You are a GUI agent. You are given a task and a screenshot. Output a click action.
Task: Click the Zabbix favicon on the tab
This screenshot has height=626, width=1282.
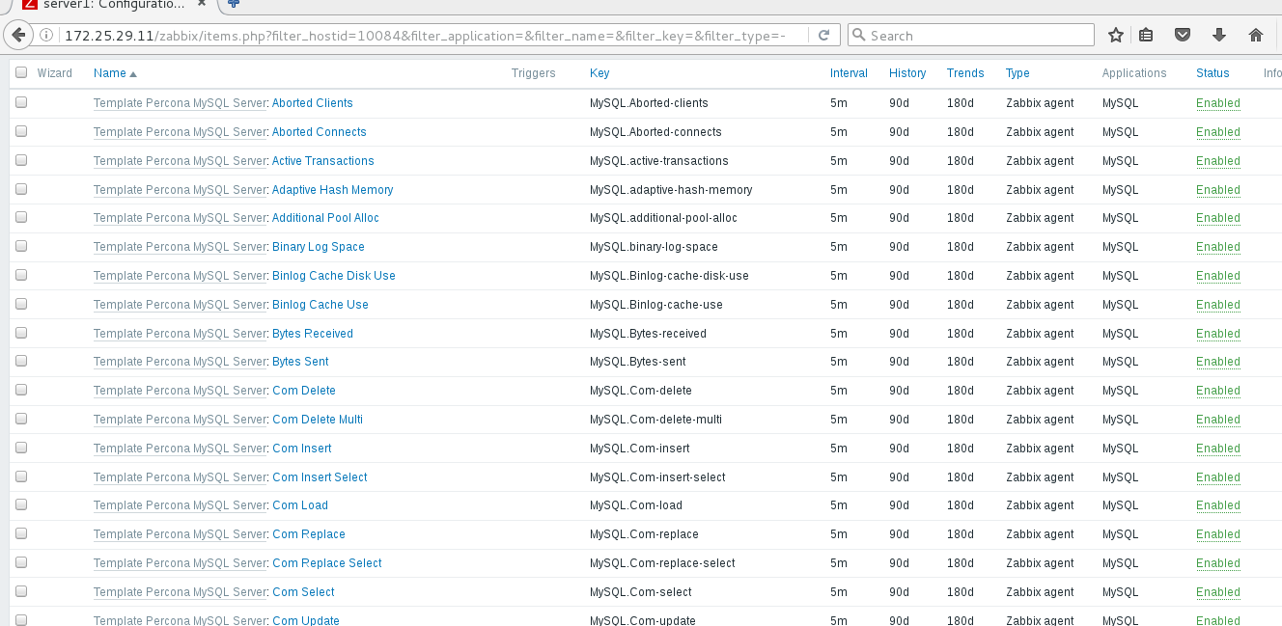(x=29, y=4)
